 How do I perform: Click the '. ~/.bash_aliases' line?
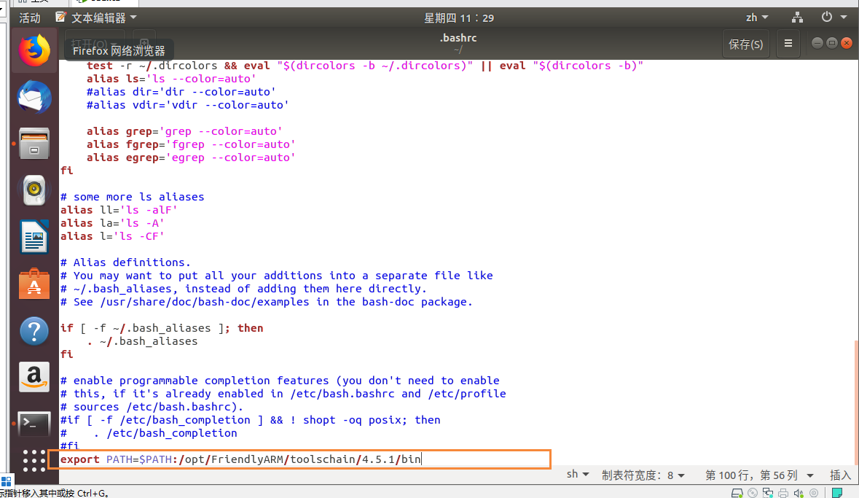pos(142,341)
